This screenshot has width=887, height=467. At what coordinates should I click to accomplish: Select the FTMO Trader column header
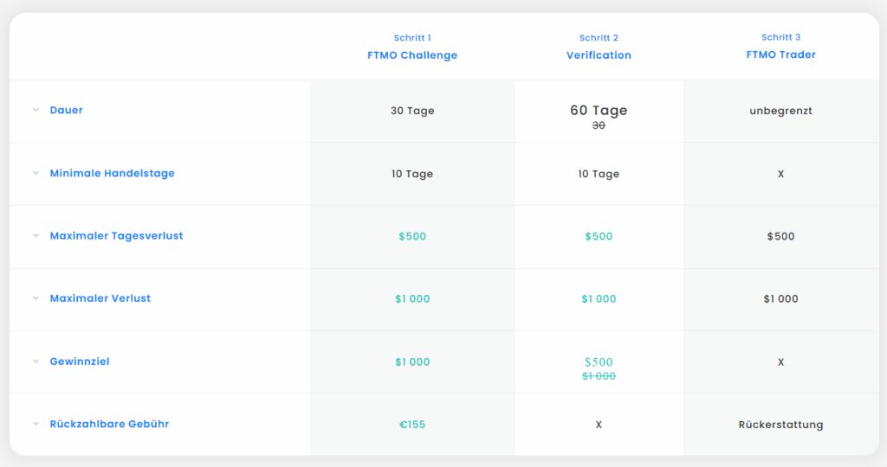click(x=780, y=54)
